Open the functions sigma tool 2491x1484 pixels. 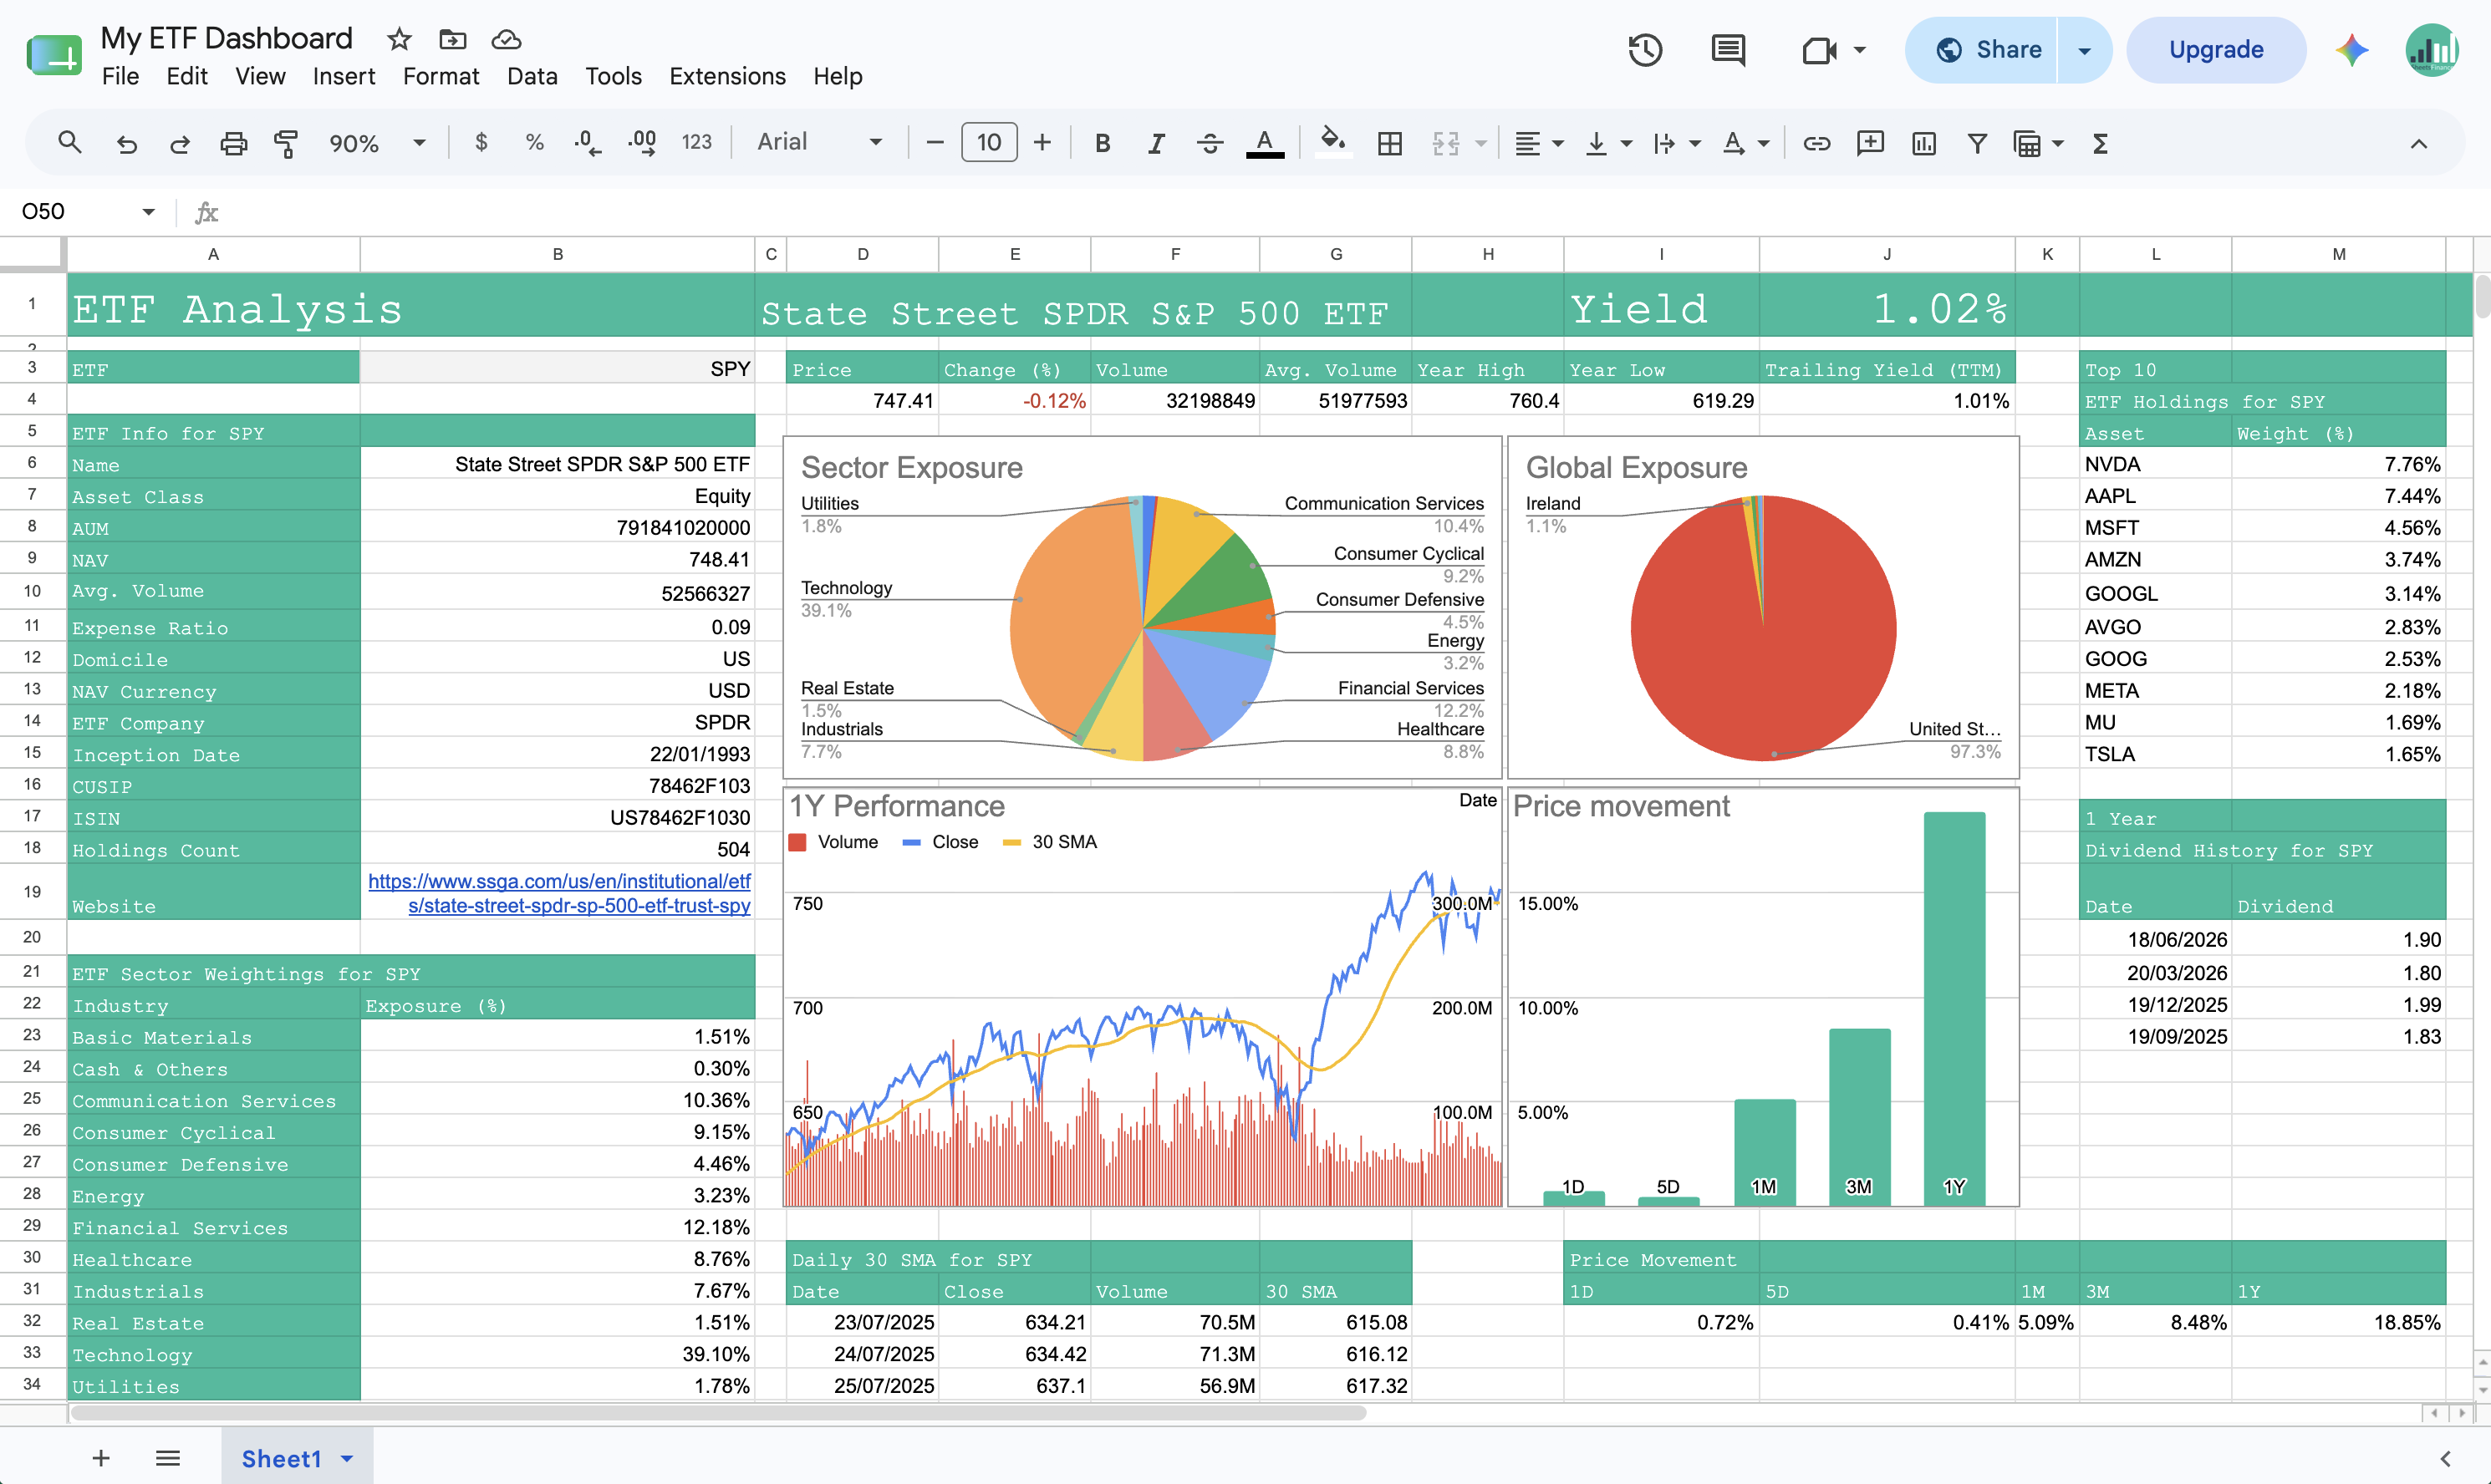click(x=2101, y=143)
